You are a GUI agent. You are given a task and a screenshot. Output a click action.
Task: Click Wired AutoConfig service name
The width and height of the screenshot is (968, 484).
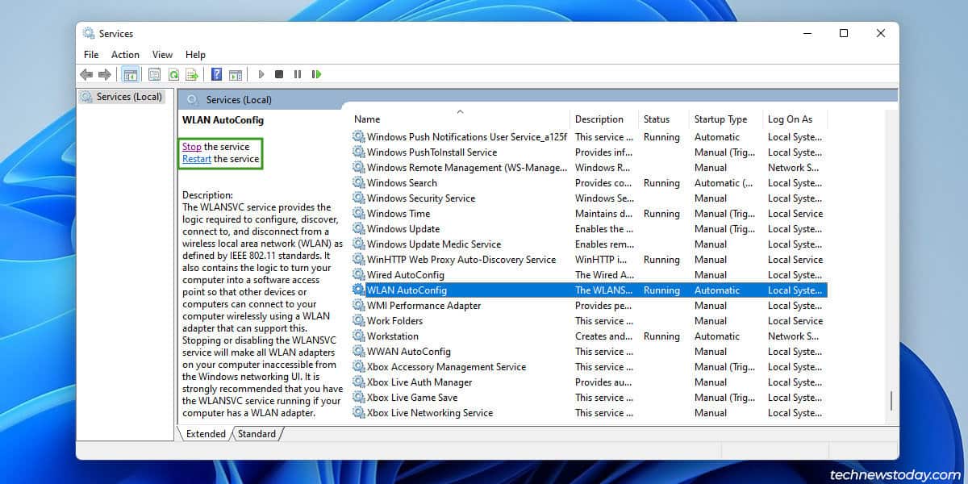pos(406,275)
